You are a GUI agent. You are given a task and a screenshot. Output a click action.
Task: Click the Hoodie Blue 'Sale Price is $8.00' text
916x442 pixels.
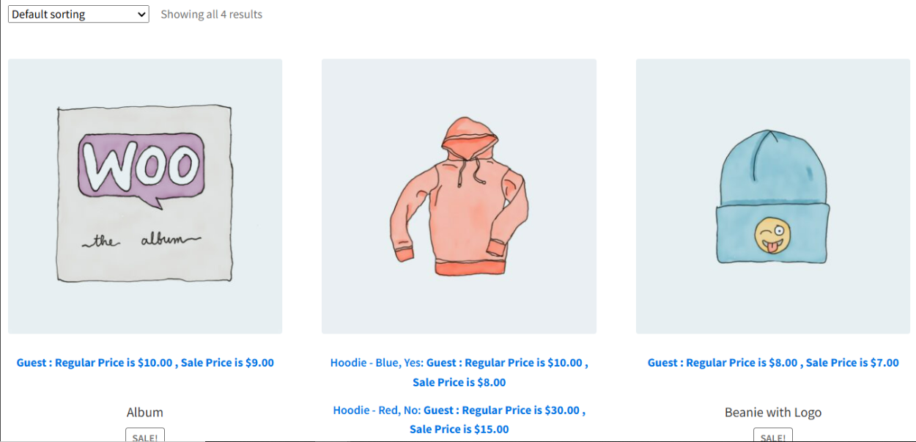tap(459, 382)
